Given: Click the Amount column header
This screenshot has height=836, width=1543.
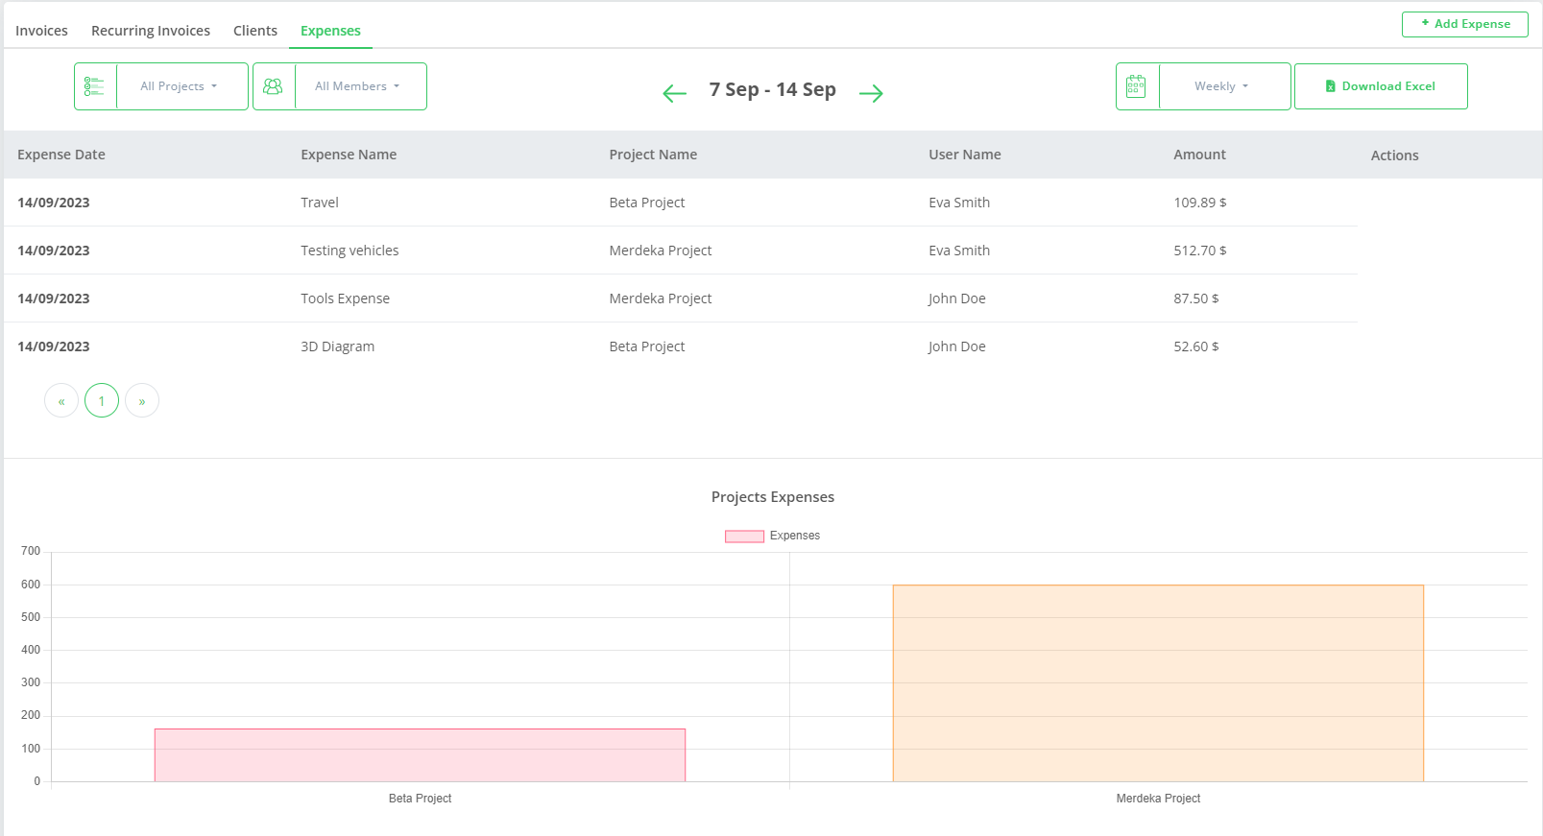Looking at the screenshot, I should click(x=1199, y=155).
